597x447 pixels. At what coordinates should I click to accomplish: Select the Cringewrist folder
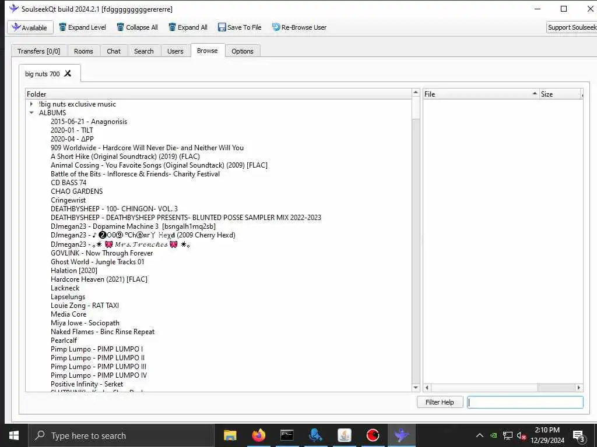click(x=69, y=200)
